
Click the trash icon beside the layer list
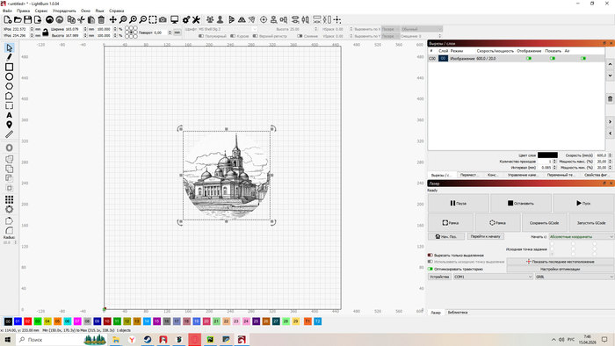tap(610, 98)
